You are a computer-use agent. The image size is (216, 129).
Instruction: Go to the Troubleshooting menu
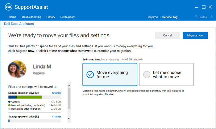(x=31, y=17)
